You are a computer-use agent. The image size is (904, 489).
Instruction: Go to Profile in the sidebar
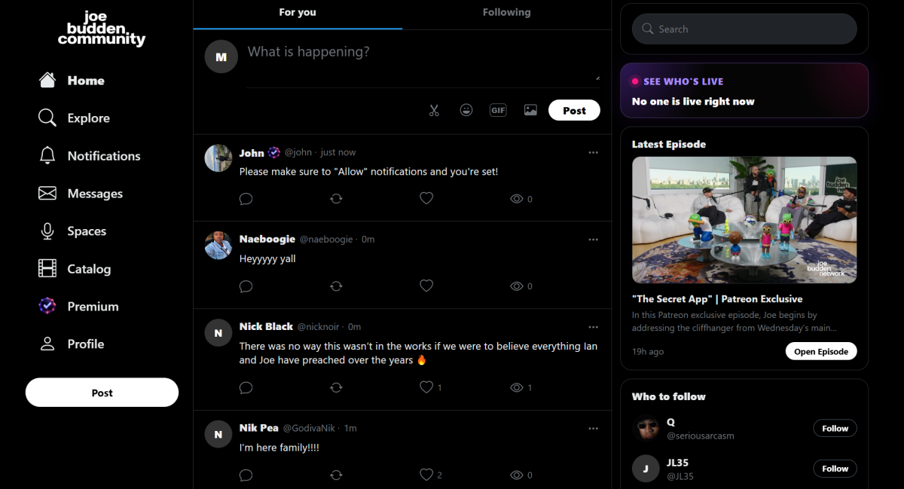tap(71, 344)
